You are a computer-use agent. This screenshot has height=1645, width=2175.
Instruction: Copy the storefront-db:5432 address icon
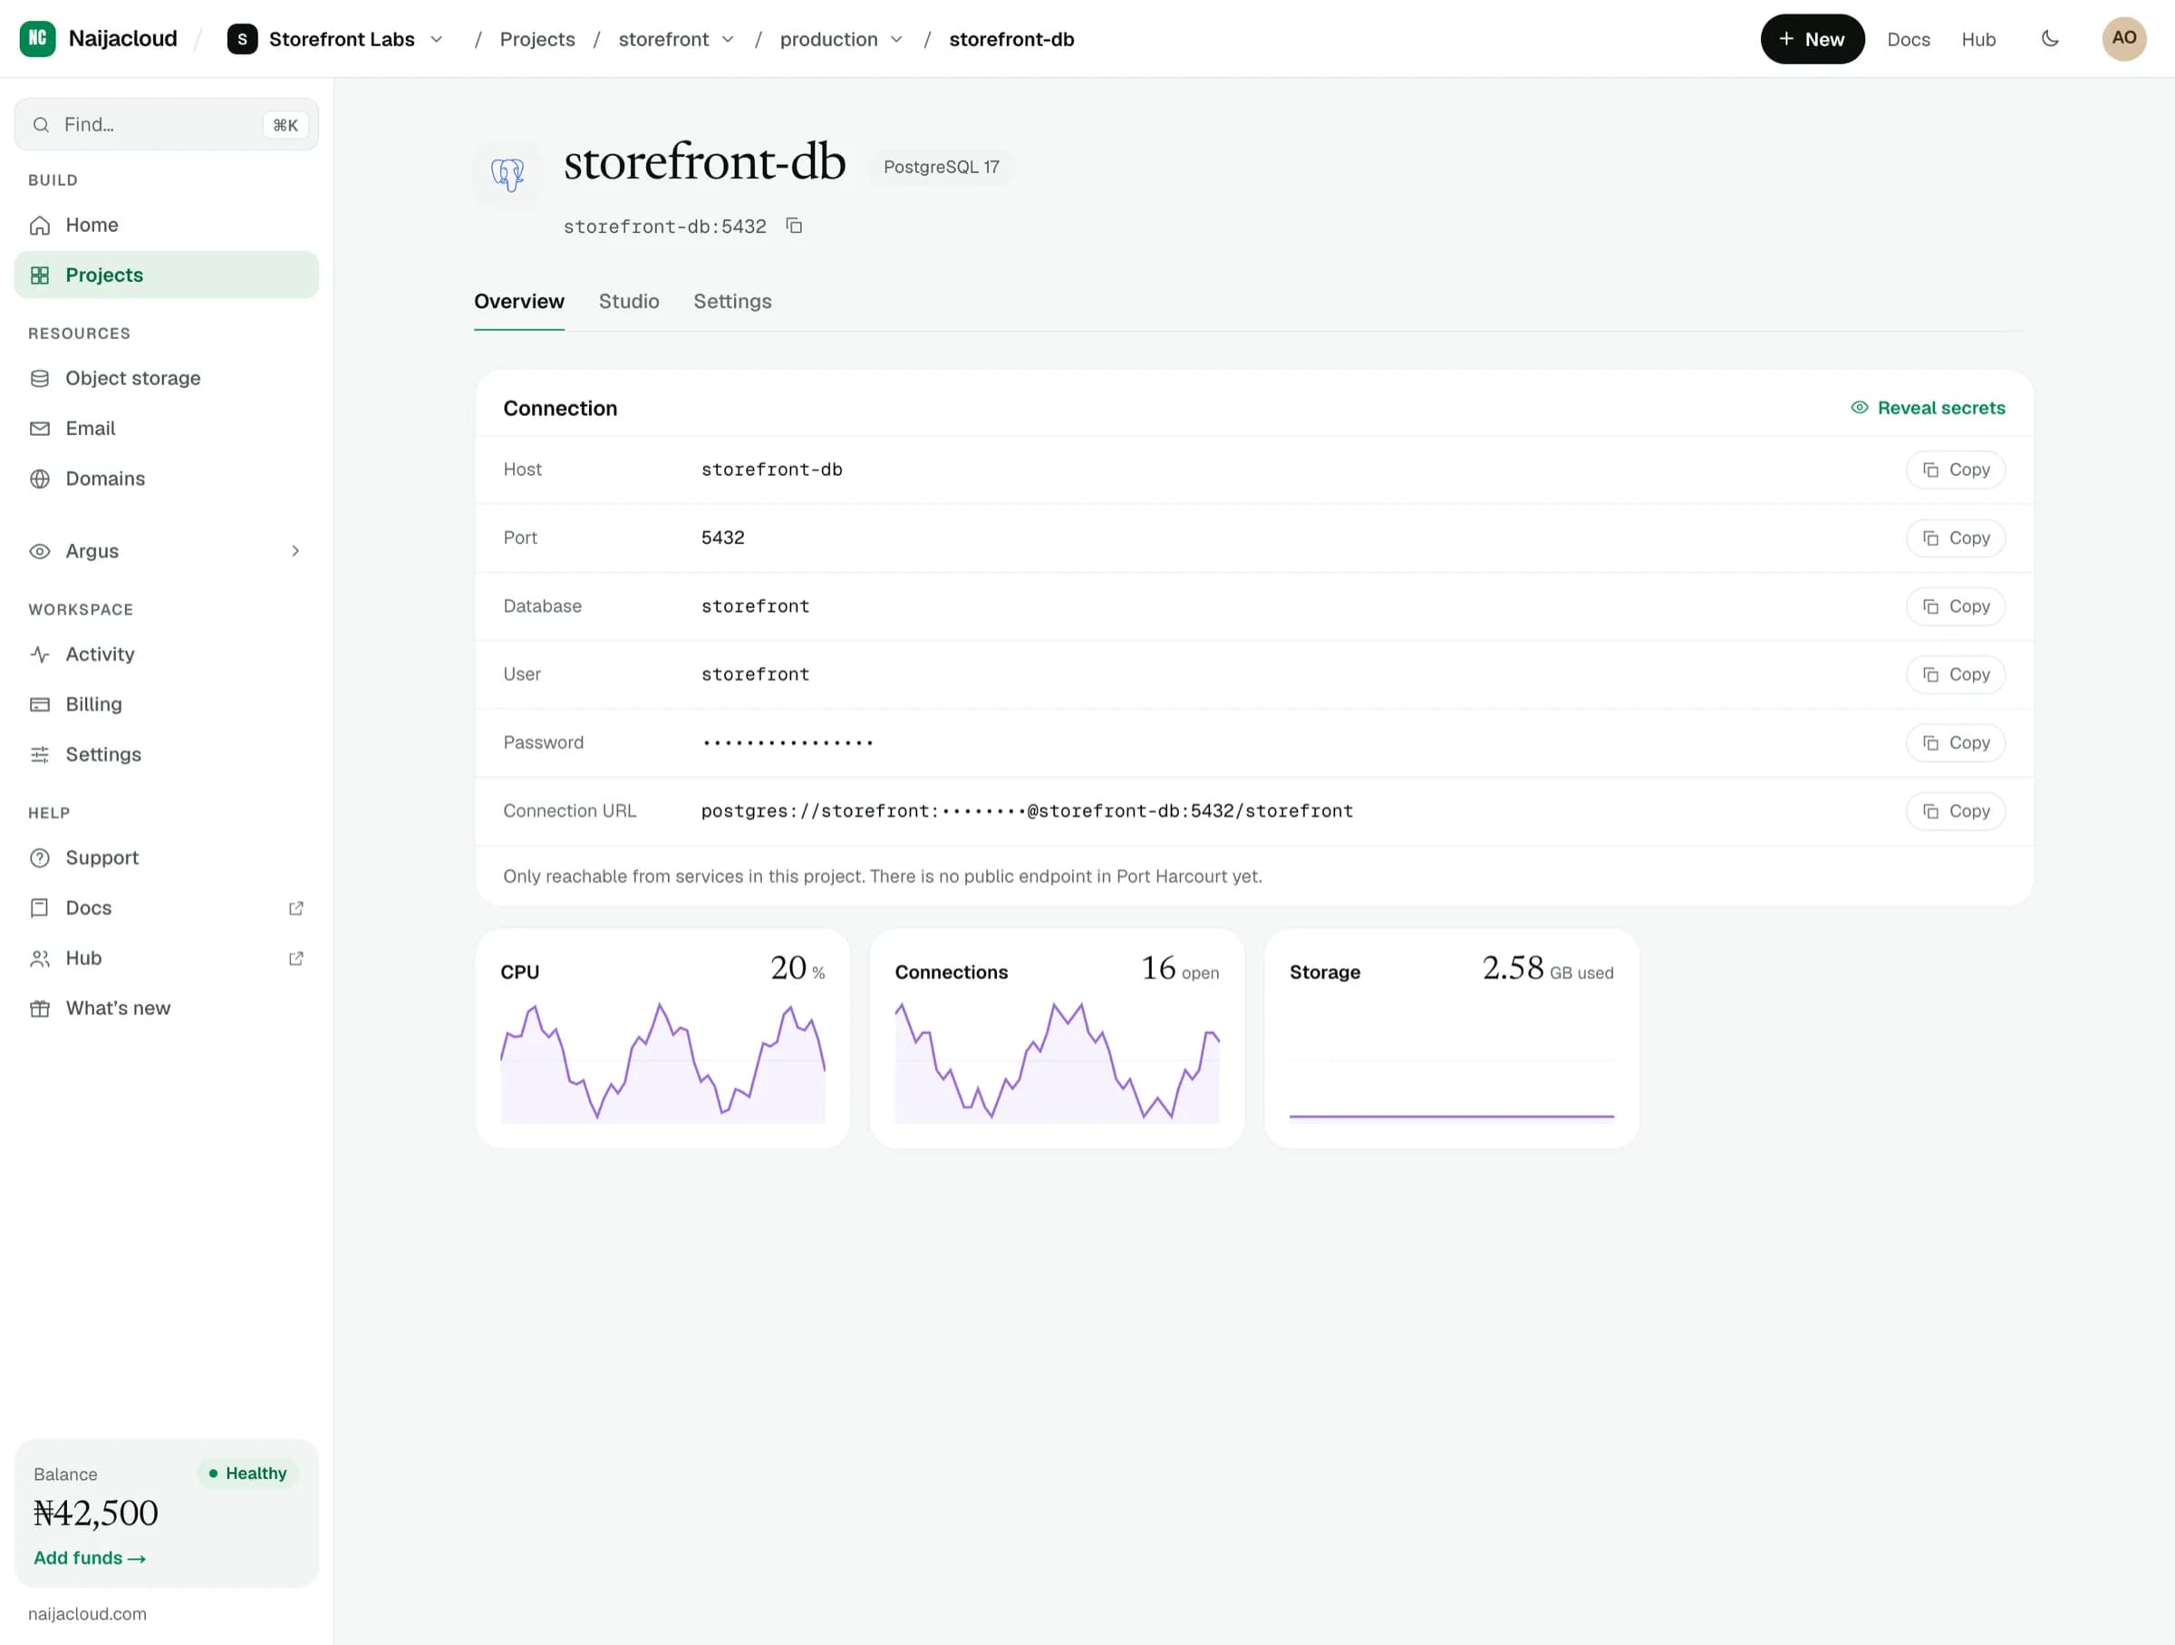tap(794, 227)
